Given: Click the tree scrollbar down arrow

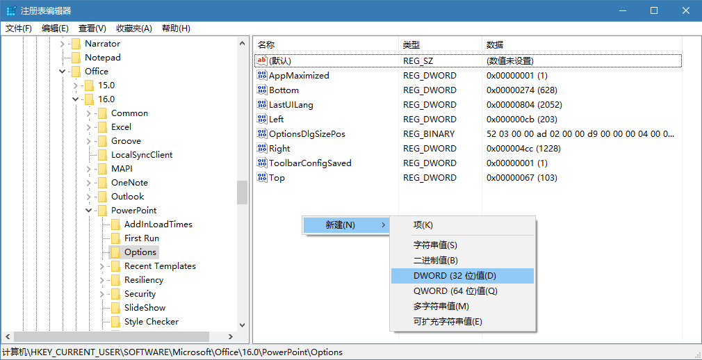Looking at the screenshot, I should 242,325.
